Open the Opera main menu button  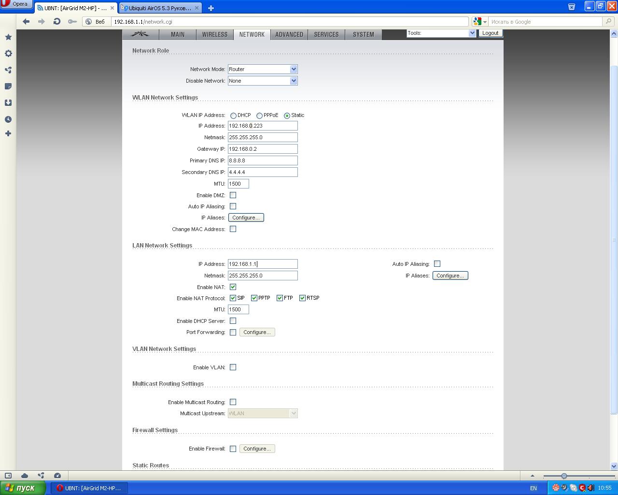[16, 4]
